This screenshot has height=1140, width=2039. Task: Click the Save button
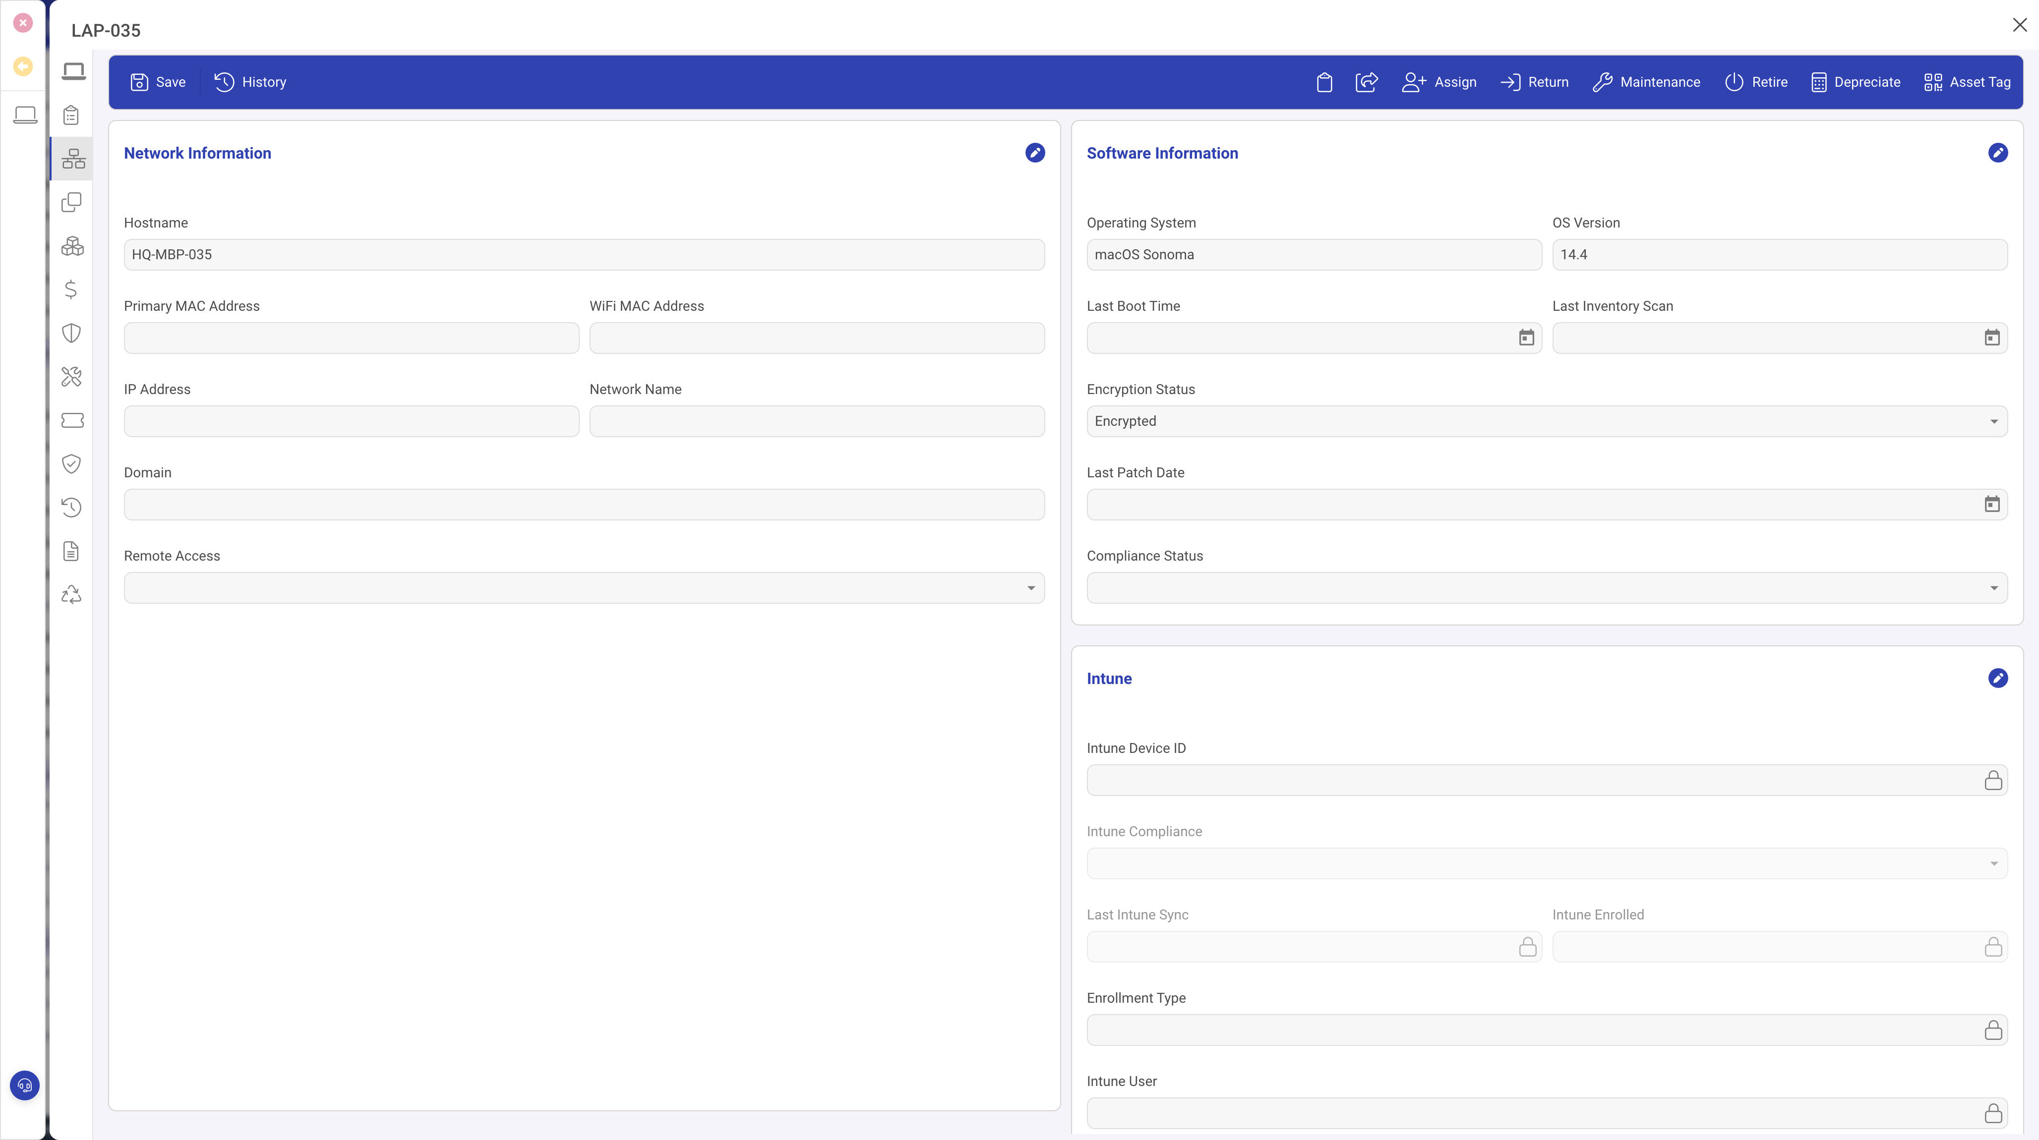click(x=158, y=82)
